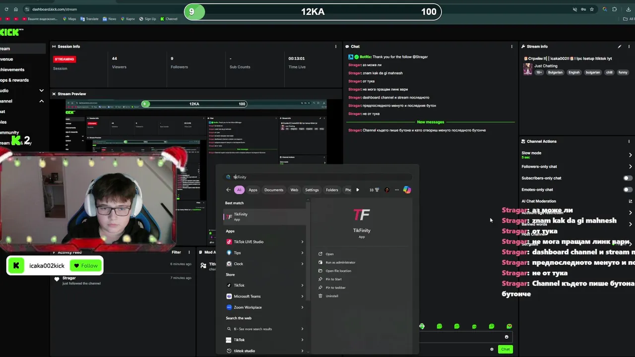The width and height of the screenshot is (635, 357).
Task: Switch to the Apps search filter
Action: pyautogui.click(x=253, y=190)
